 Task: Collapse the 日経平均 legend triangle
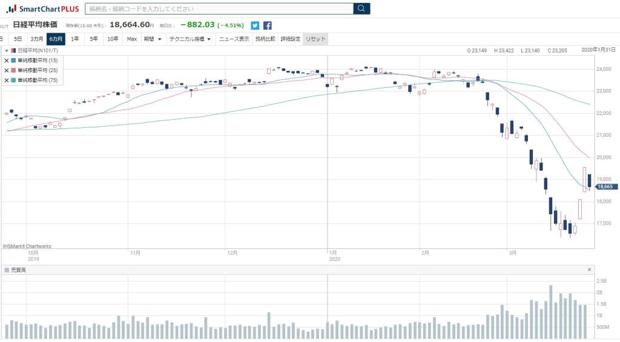[x=6, y=51]
